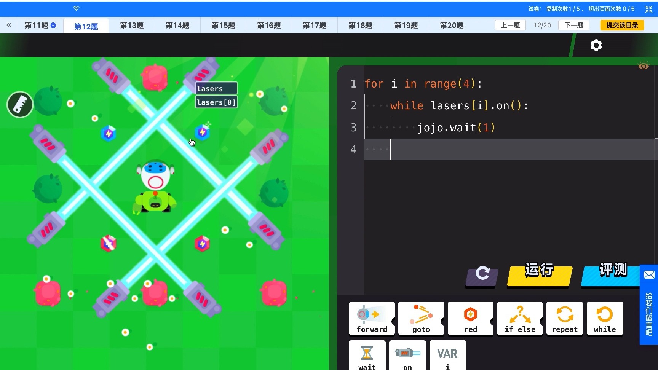658x370 pixels.
Task: Insert the while loop block
Action: [x=605, y=319]
